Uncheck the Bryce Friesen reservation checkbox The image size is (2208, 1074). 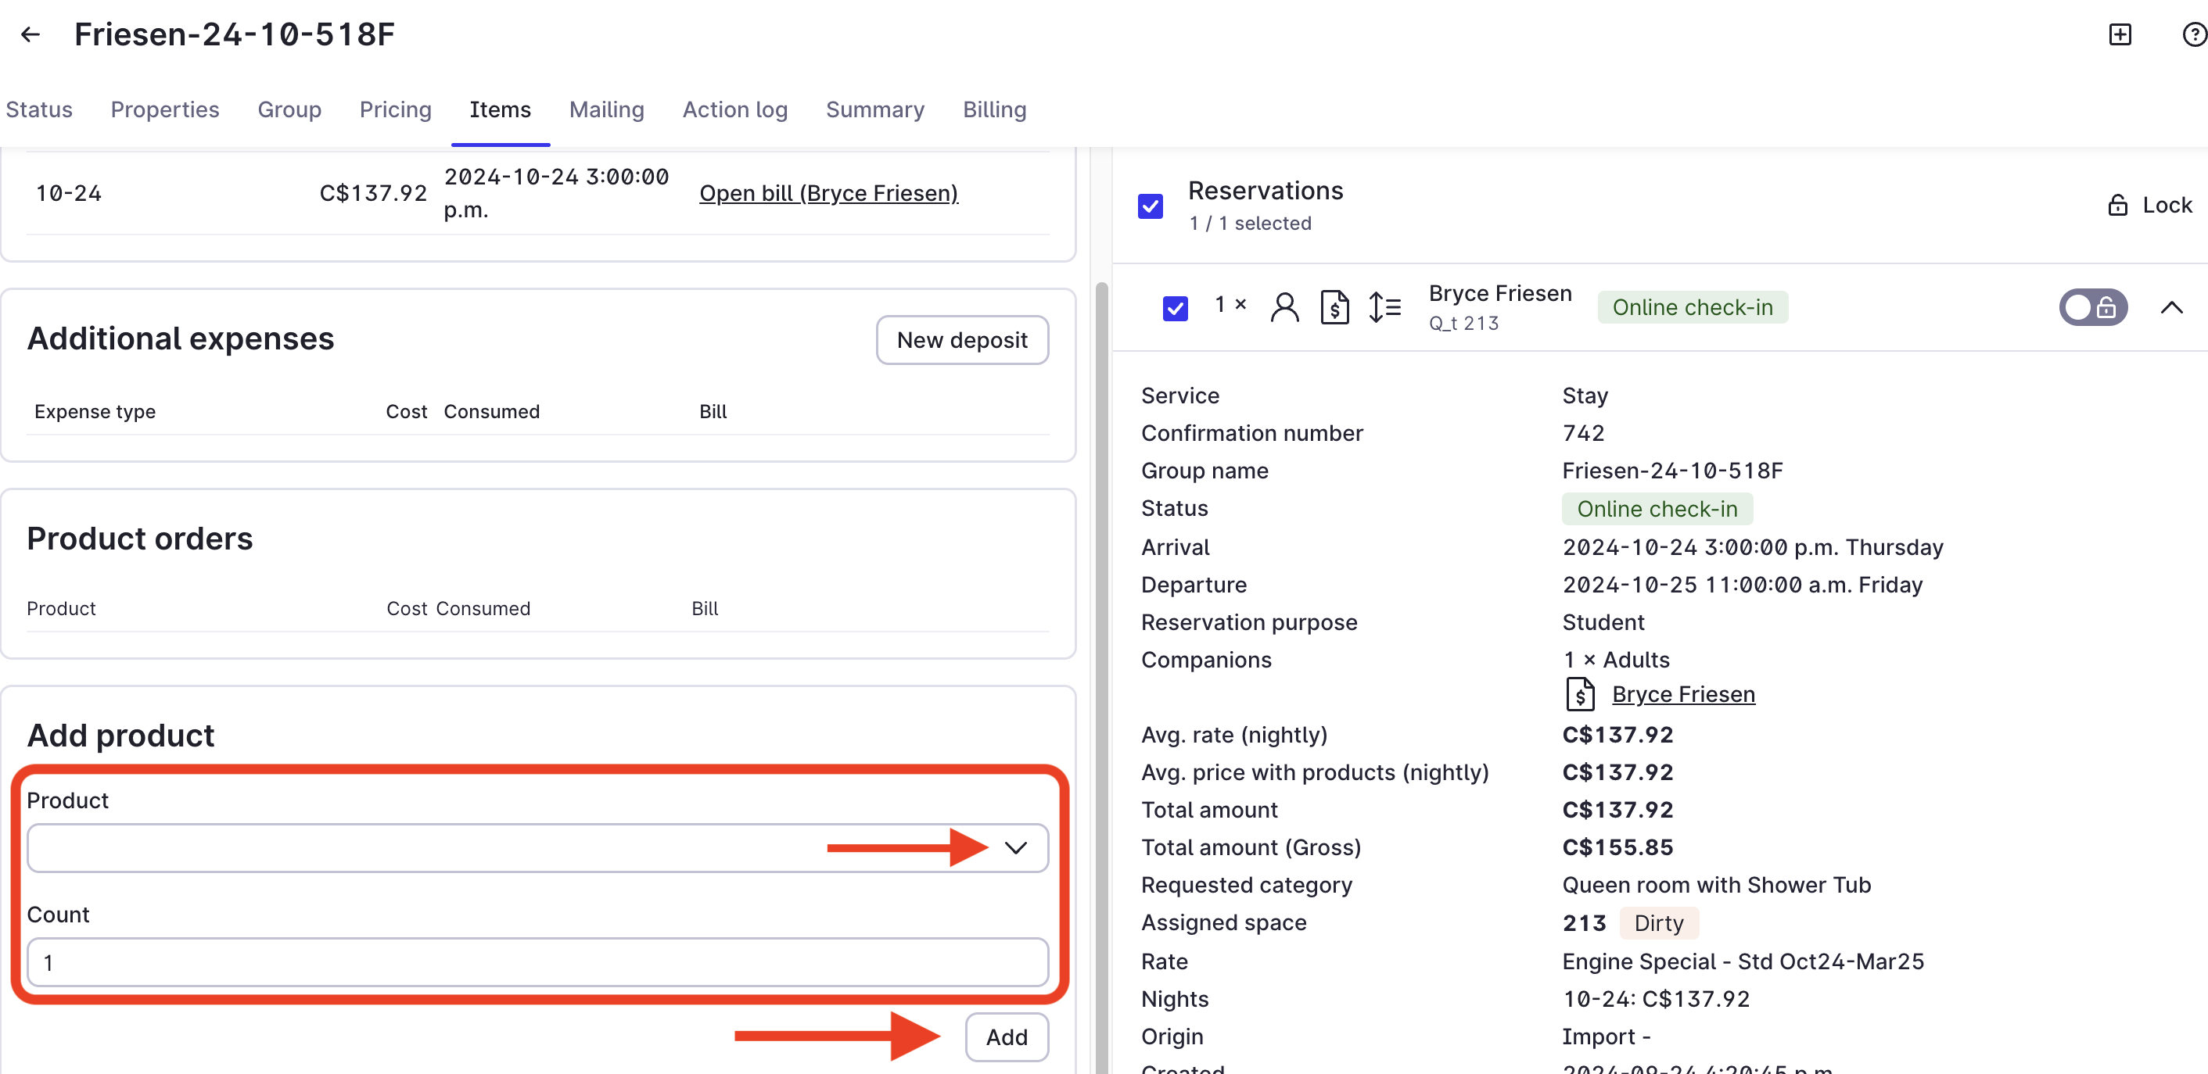[x=1175, y=307]
